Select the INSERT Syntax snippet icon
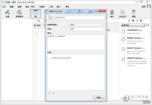Image resolution: width=152 pixels, height=105 pixels. [123, 39]
